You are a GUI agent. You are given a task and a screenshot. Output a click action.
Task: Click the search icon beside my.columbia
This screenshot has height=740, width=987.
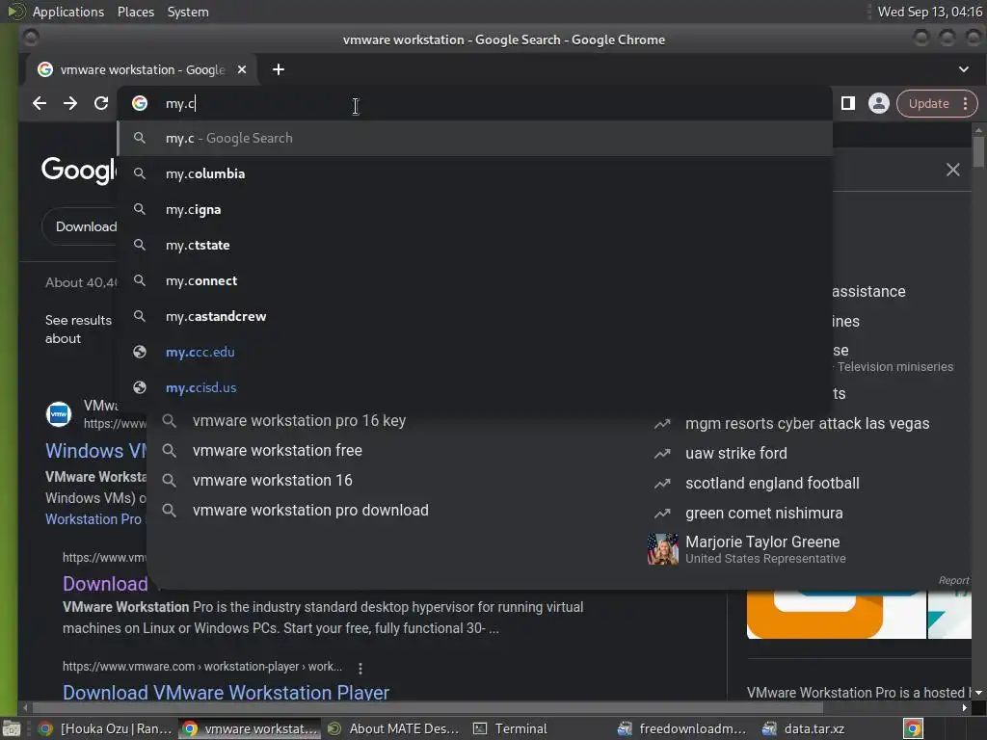pyautogui.click(x=140, y=173)
